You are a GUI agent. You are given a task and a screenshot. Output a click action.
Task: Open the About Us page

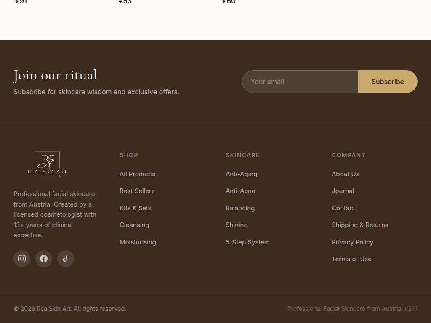345,174
